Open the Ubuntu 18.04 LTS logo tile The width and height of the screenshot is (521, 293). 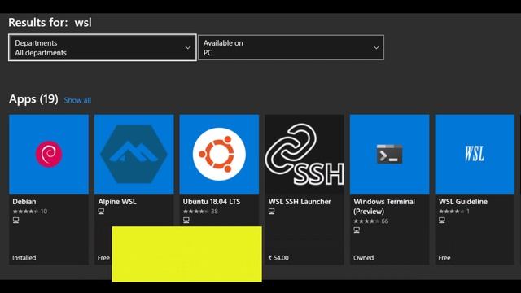[219, 154]
